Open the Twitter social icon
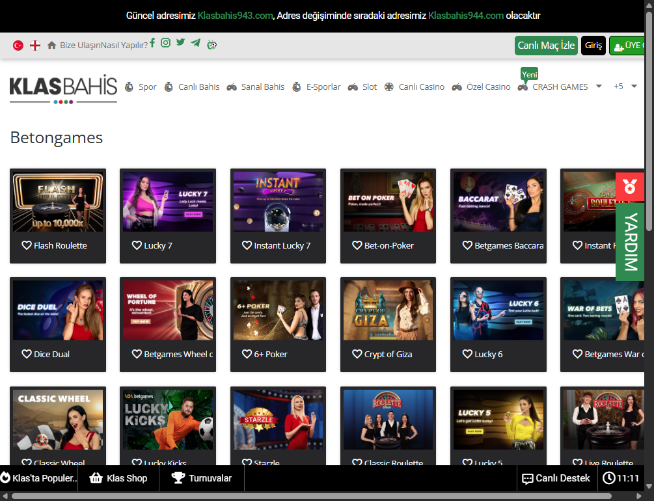Viewport: 654px width, 501px height. coord(180,43)
